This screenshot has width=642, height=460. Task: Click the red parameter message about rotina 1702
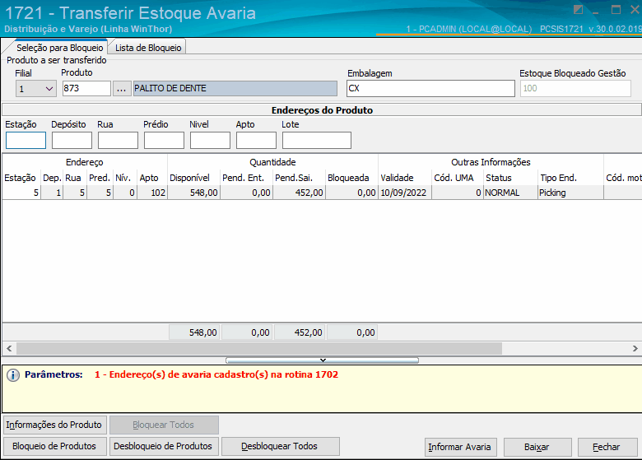pyautogui.click(x=216, y=374)
